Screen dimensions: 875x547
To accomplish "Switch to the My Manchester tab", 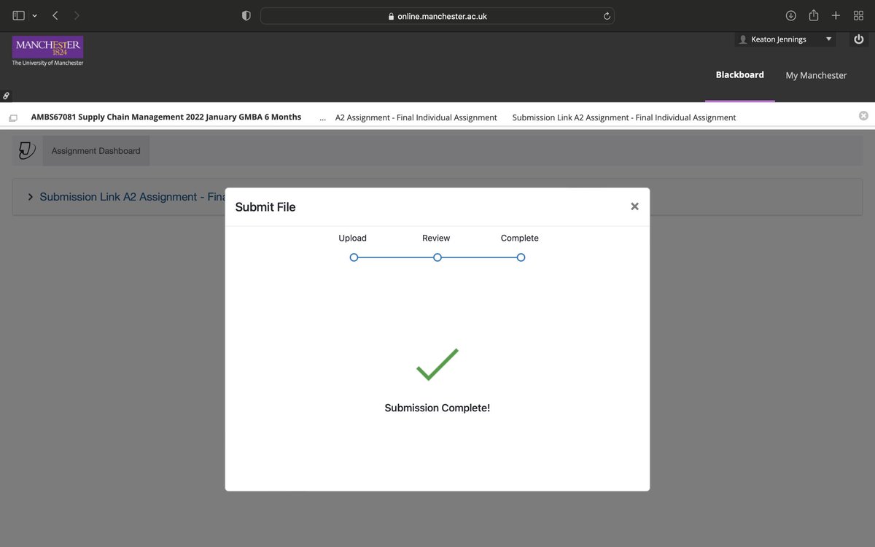I will tap(816, 75).
